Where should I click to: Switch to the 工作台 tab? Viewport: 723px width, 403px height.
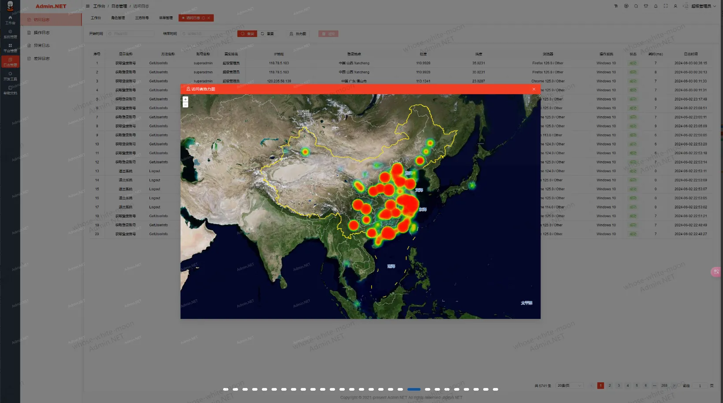coord(96,18)
